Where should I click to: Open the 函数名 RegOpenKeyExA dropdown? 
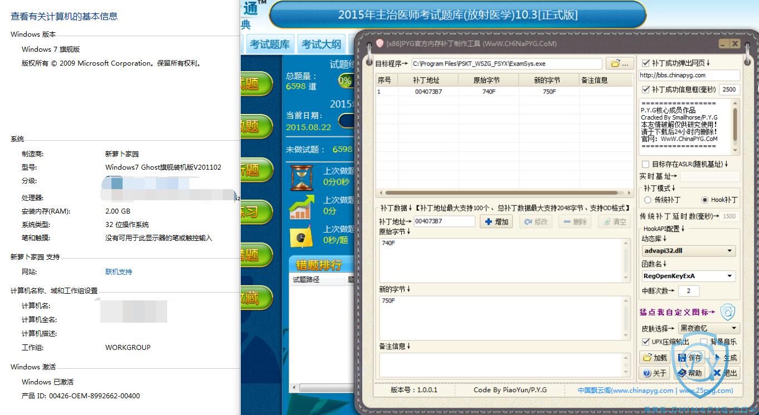pyautogui.click(x=689, y=276)
